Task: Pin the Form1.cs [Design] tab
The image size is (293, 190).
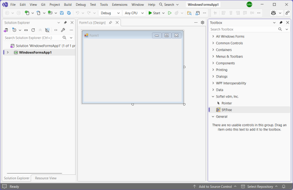Action: 110,23
